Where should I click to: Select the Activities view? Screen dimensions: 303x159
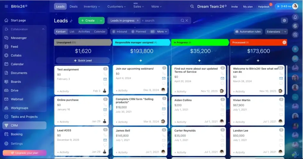click(x=84, y=31)
